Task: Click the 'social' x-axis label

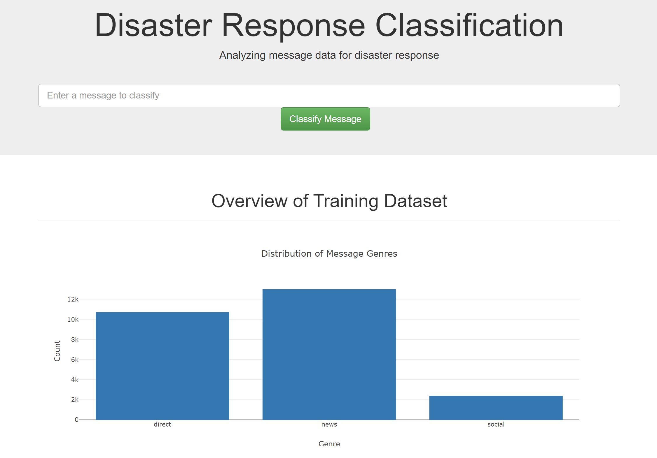Action: [496, 424]
